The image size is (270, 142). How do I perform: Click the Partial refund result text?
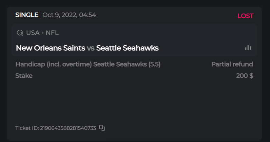[232, 64]
